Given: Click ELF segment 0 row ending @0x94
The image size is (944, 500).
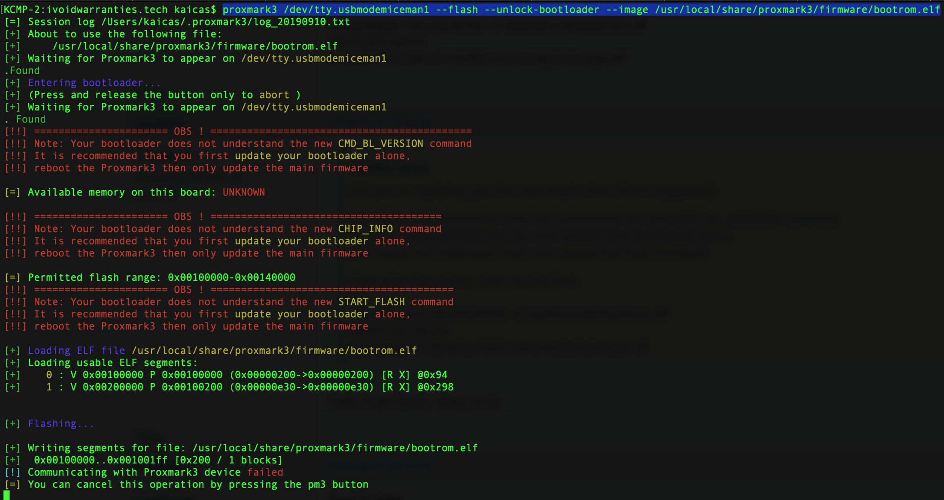Looking at the screenshot, I should (x=226, y=375).
